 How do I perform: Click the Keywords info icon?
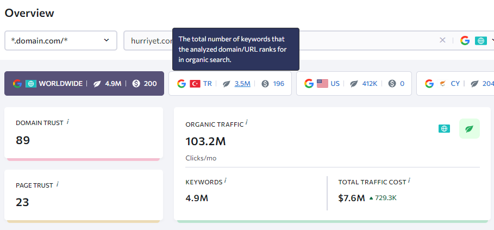(226, 181)
